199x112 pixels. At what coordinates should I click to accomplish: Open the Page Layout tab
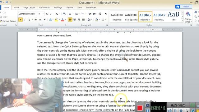tap(29, 7)
